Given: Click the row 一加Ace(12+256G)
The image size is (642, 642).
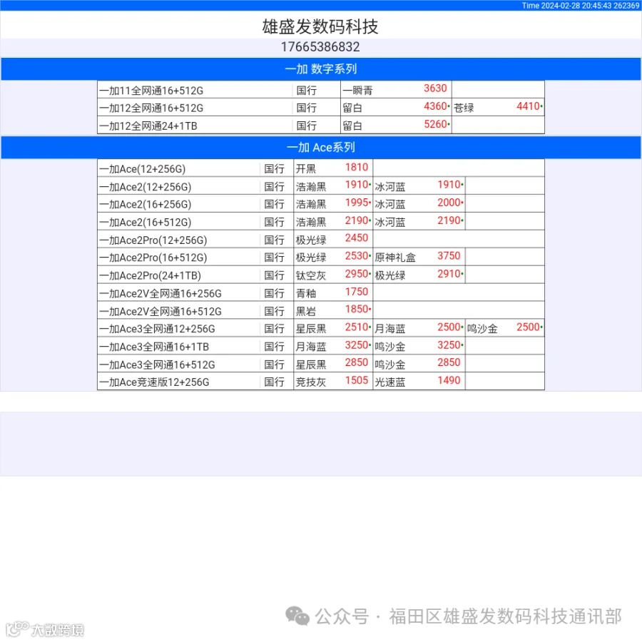Looking at the screenshot, I should pos(321,168).
